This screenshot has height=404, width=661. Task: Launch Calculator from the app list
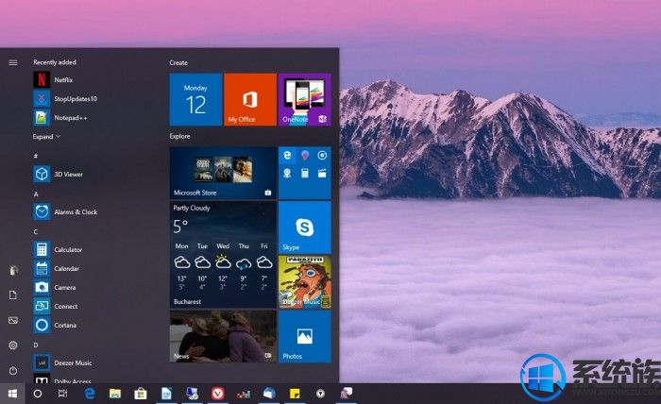[x=66, y=249]
